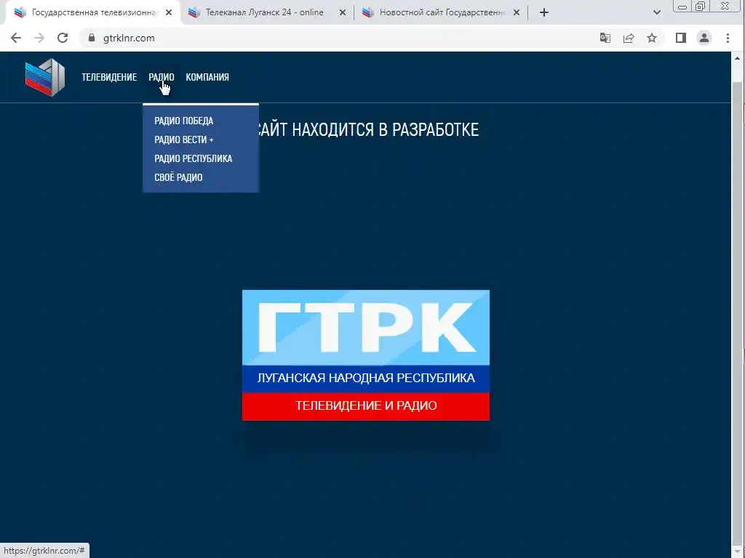Expand the tab search chevron
Viewport: 745px width, 558px height.
(657, 12)
